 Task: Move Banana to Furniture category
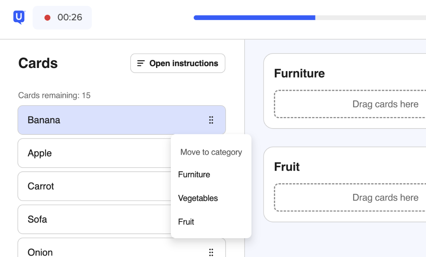tap(194, 175)
